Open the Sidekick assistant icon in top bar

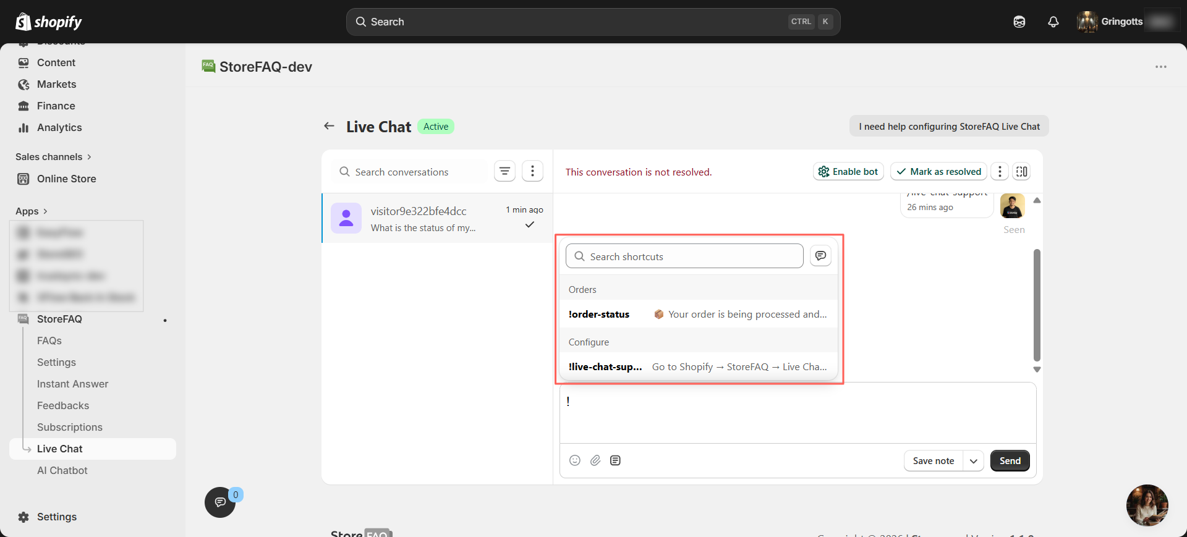coord(1019,22)
